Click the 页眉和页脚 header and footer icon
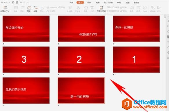Image resolution: width=169 pixels, height=112 pixels. click(101, 8)
